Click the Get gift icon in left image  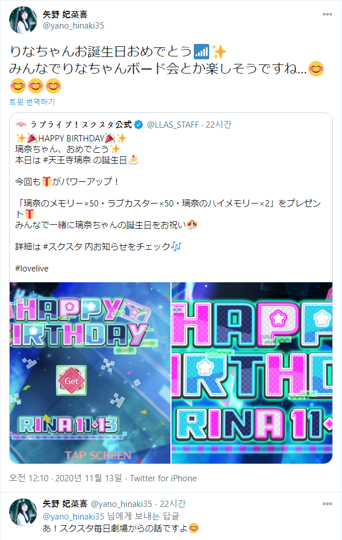coord(71,380)
